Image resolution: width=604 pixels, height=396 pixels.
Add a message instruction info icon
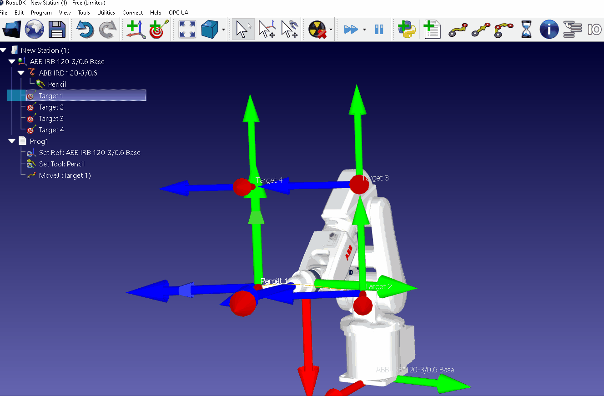click(549, 30)
